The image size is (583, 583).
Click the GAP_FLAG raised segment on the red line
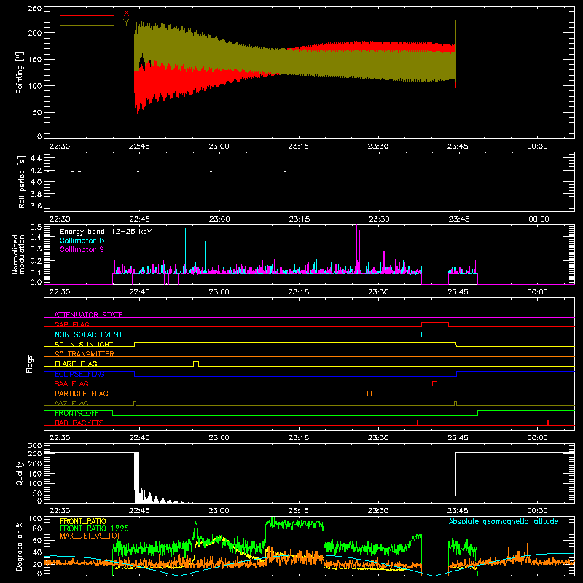[435, 323]
